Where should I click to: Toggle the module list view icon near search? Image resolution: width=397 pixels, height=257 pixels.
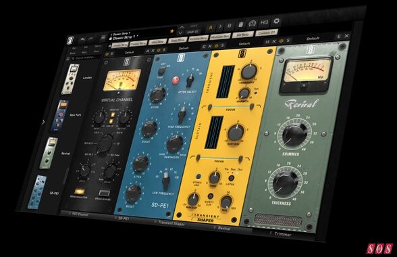point(68,59)
